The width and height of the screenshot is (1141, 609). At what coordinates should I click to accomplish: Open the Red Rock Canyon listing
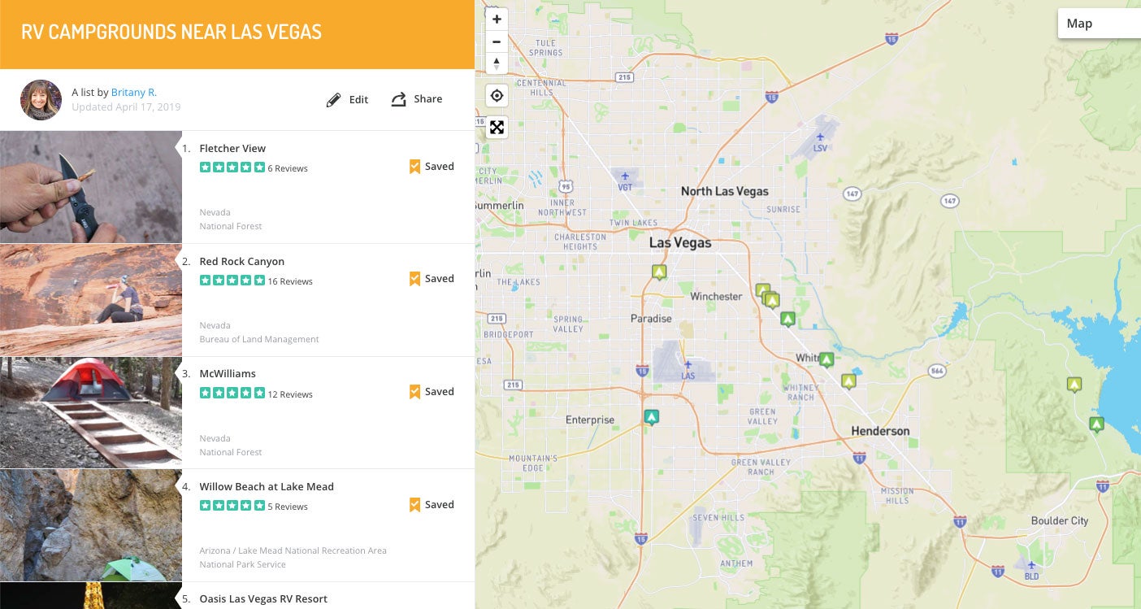coord(242,262)
